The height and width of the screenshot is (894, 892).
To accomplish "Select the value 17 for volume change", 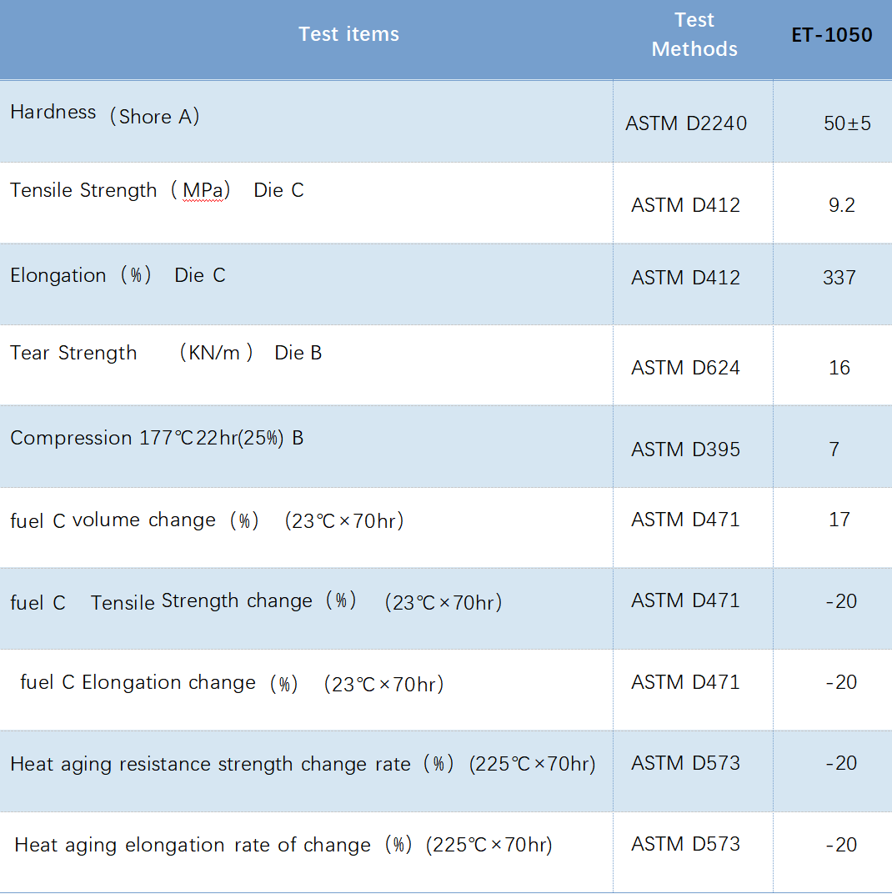I will (839, 520).
